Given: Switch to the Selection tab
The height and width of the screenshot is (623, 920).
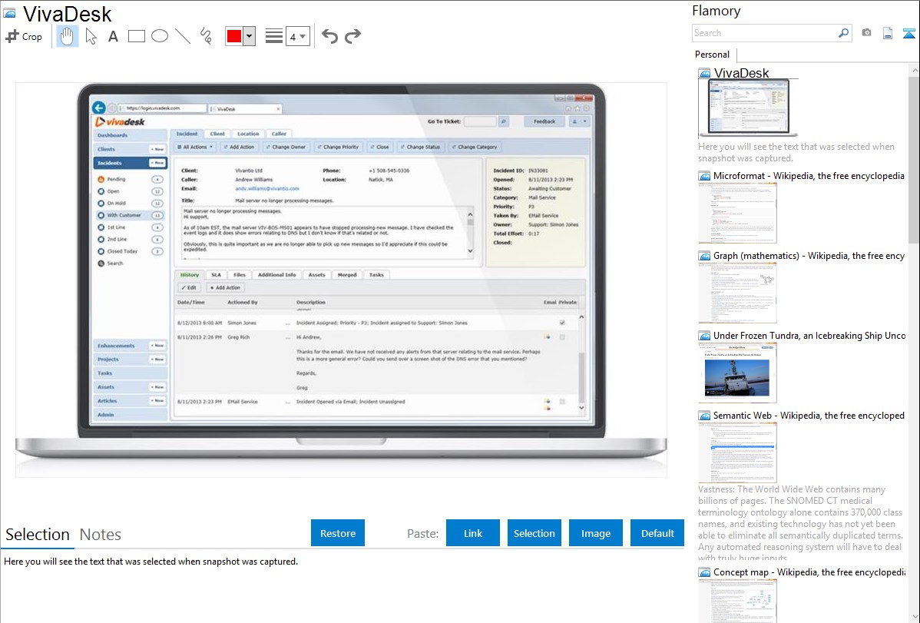Looking at the screenshot, I should point(38,535).
